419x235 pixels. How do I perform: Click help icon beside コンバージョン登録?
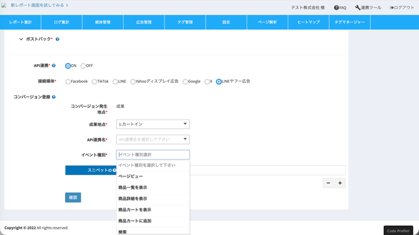pyautogui.click(x=54, y=97)
